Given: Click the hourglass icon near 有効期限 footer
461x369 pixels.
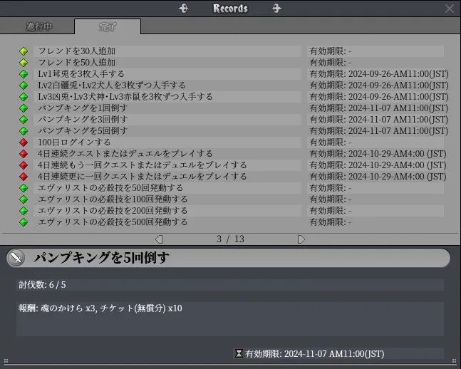Looking at the screenshot, I should 239,353.
